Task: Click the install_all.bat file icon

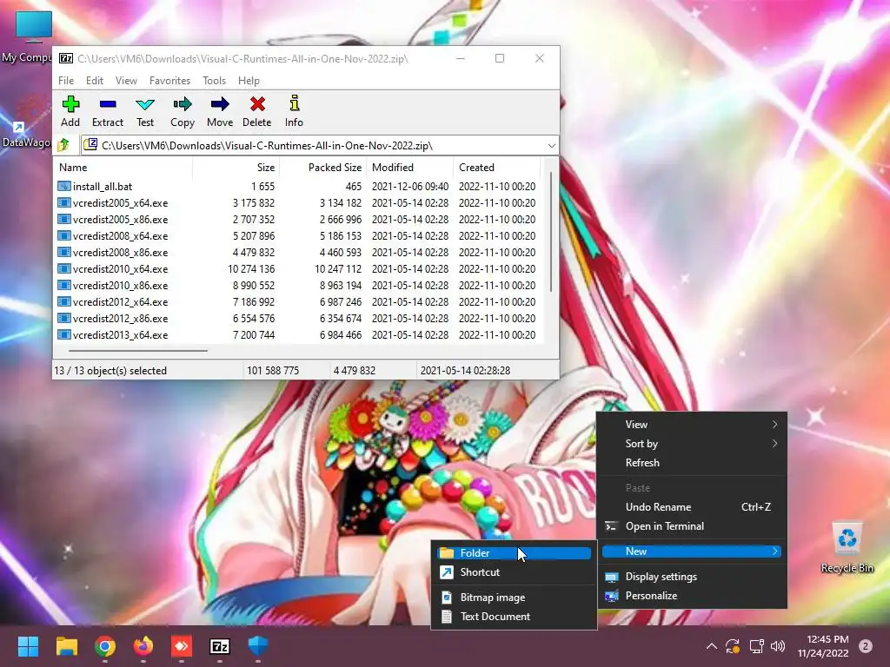Action: coord(64,186)
